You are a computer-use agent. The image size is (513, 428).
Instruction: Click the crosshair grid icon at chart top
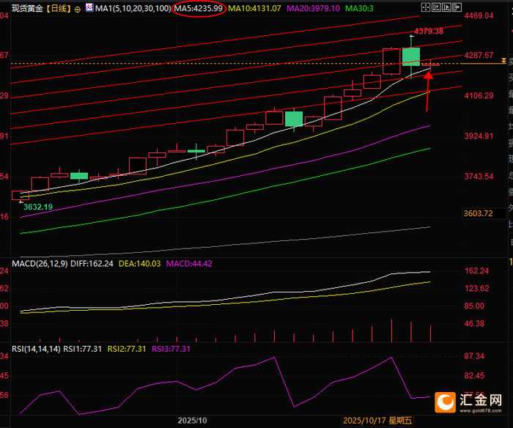click(426, 7)
